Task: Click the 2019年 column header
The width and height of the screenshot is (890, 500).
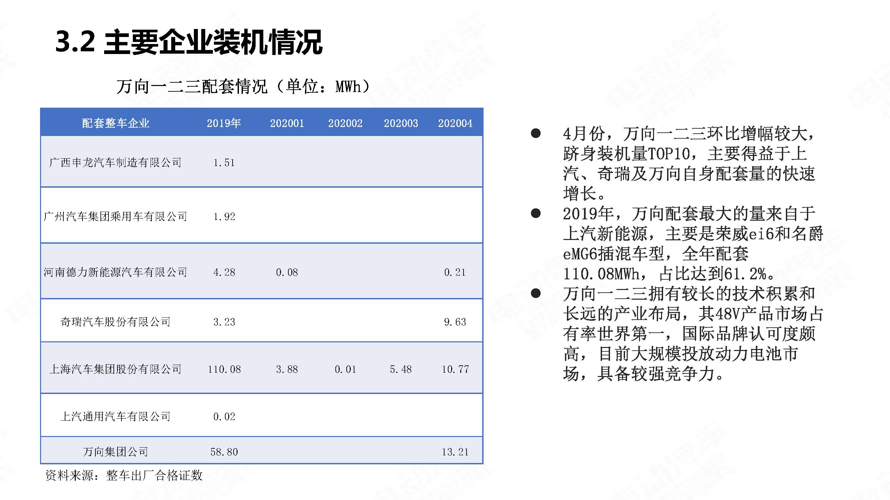Action: point(224,123)
